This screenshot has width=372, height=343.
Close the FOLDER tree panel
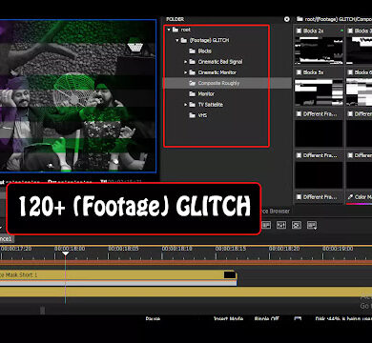(287, 19)
